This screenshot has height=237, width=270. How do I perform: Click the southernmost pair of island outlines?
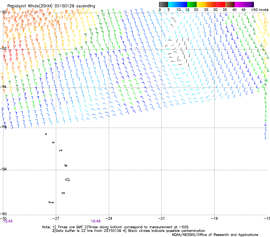click(51, 202)
